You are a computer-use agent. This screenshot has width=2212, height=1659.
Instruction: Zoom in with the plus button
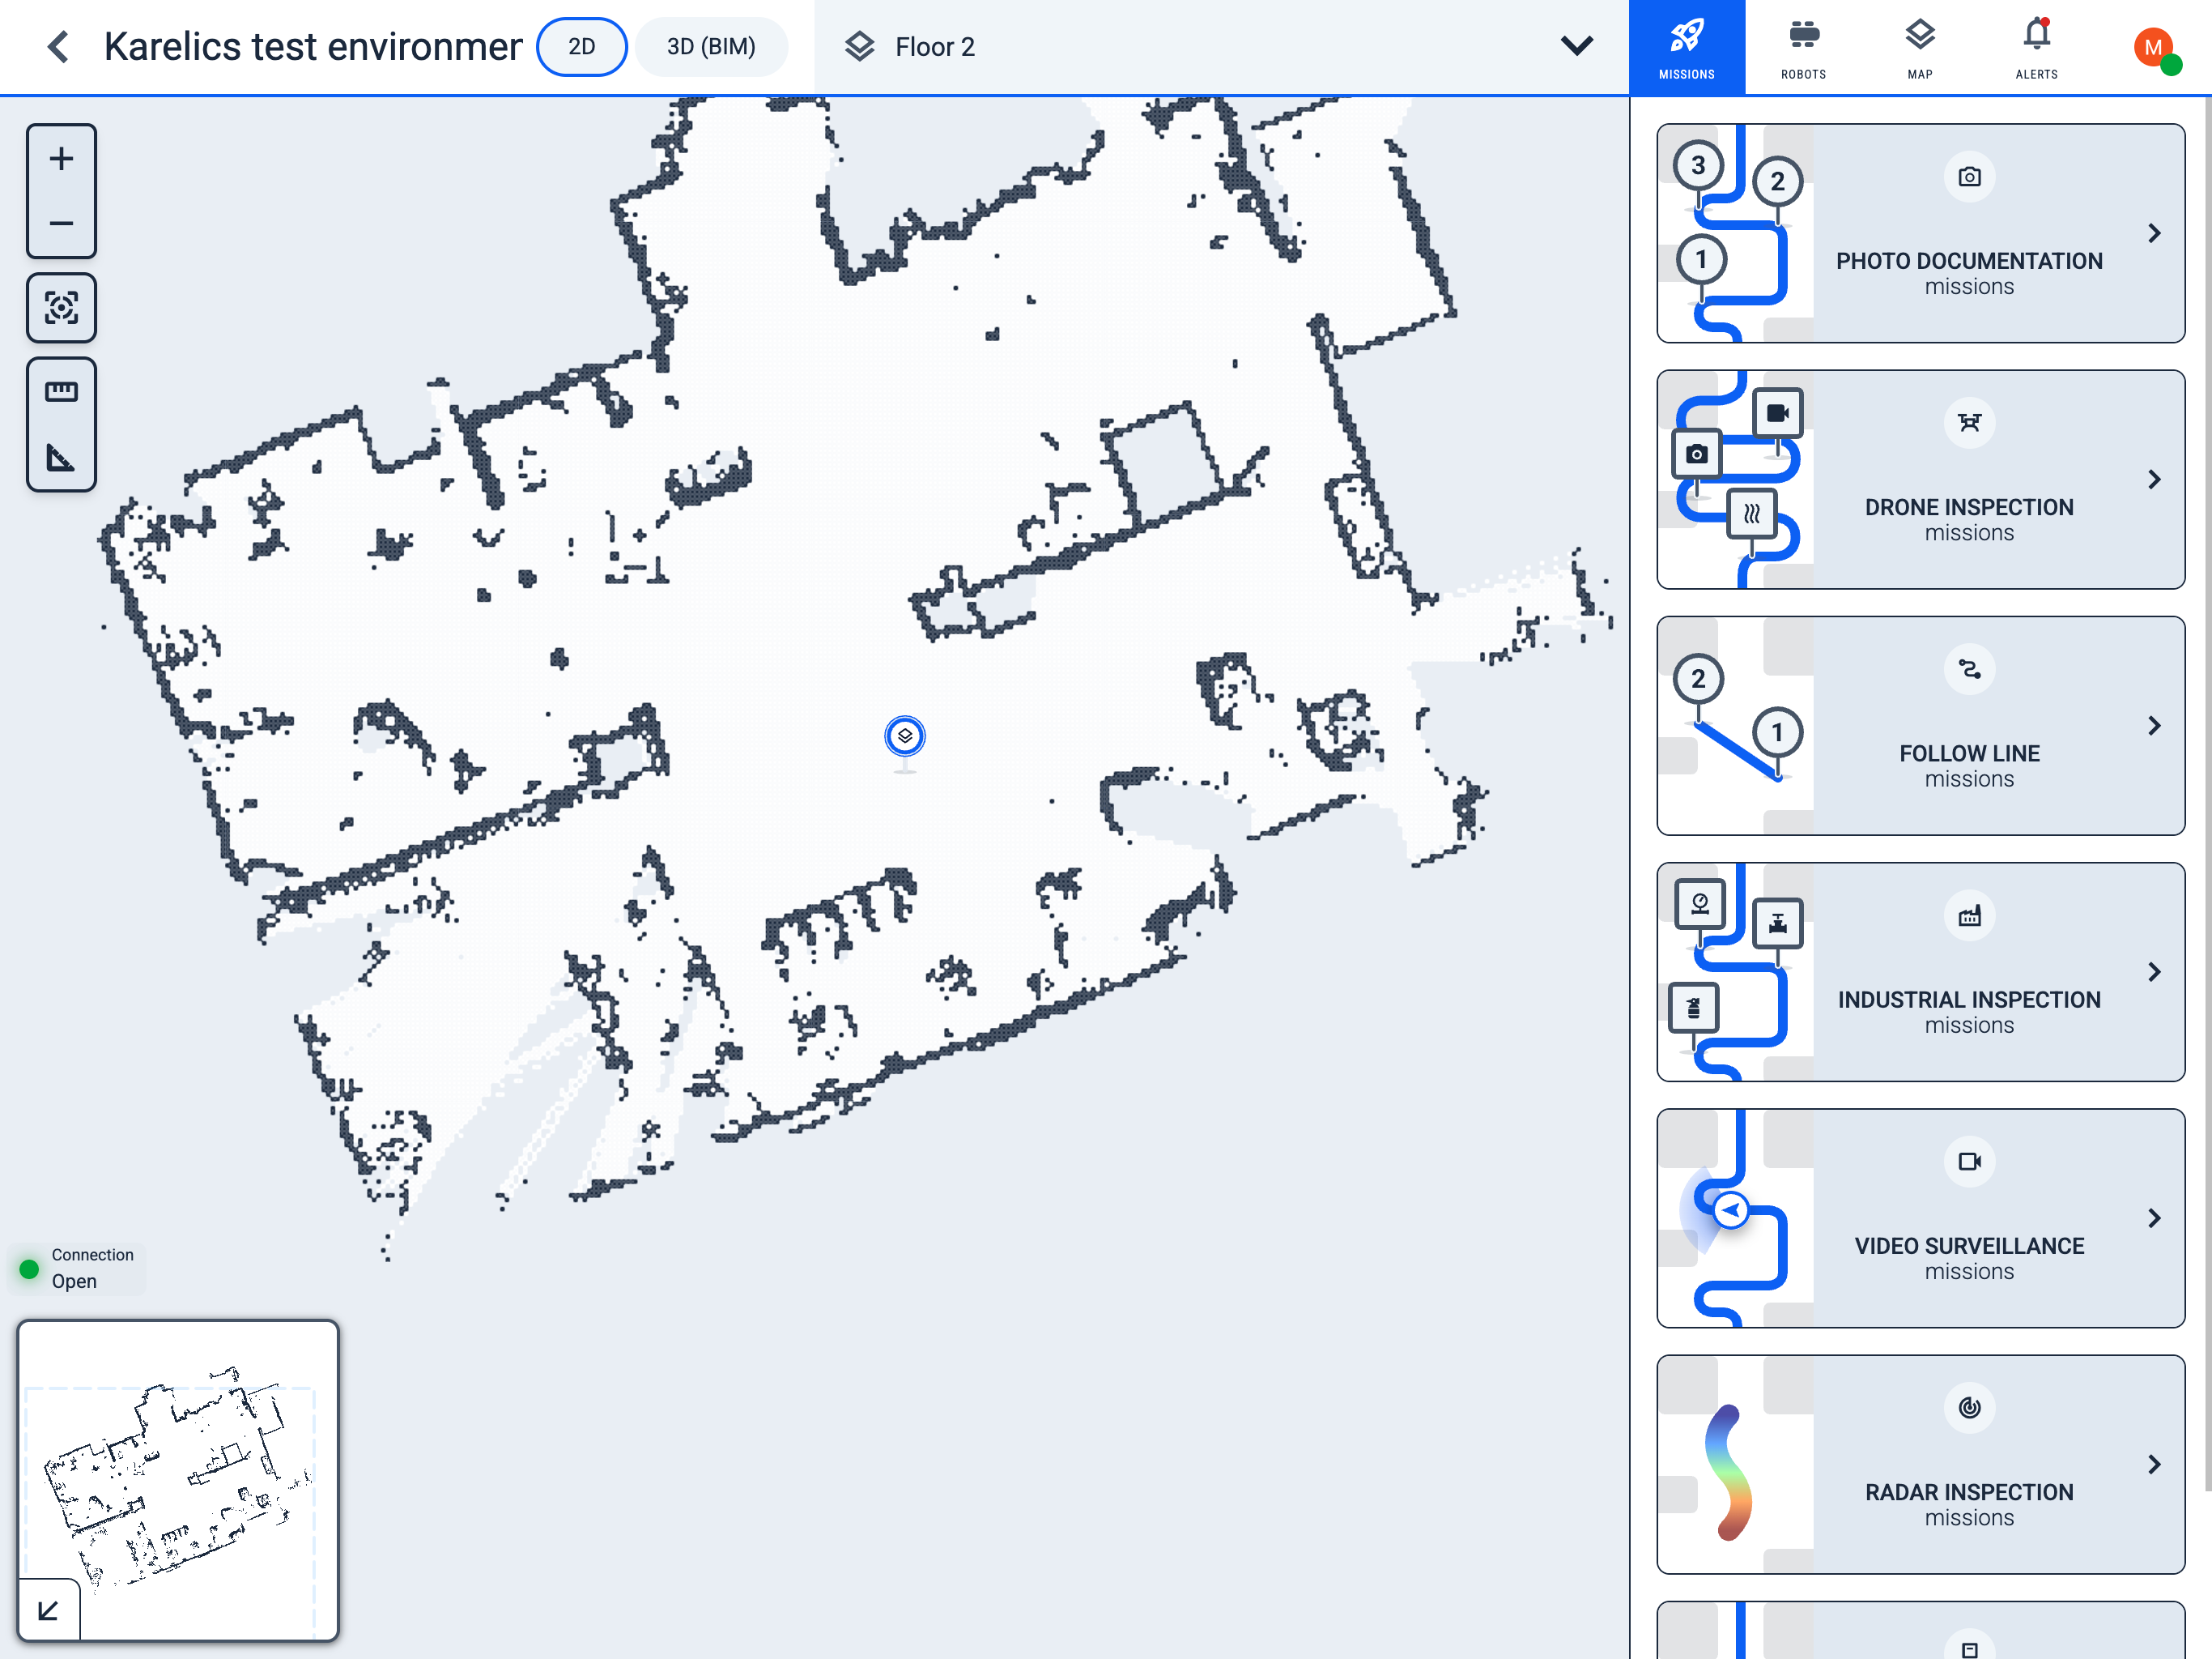coord(61,159)
